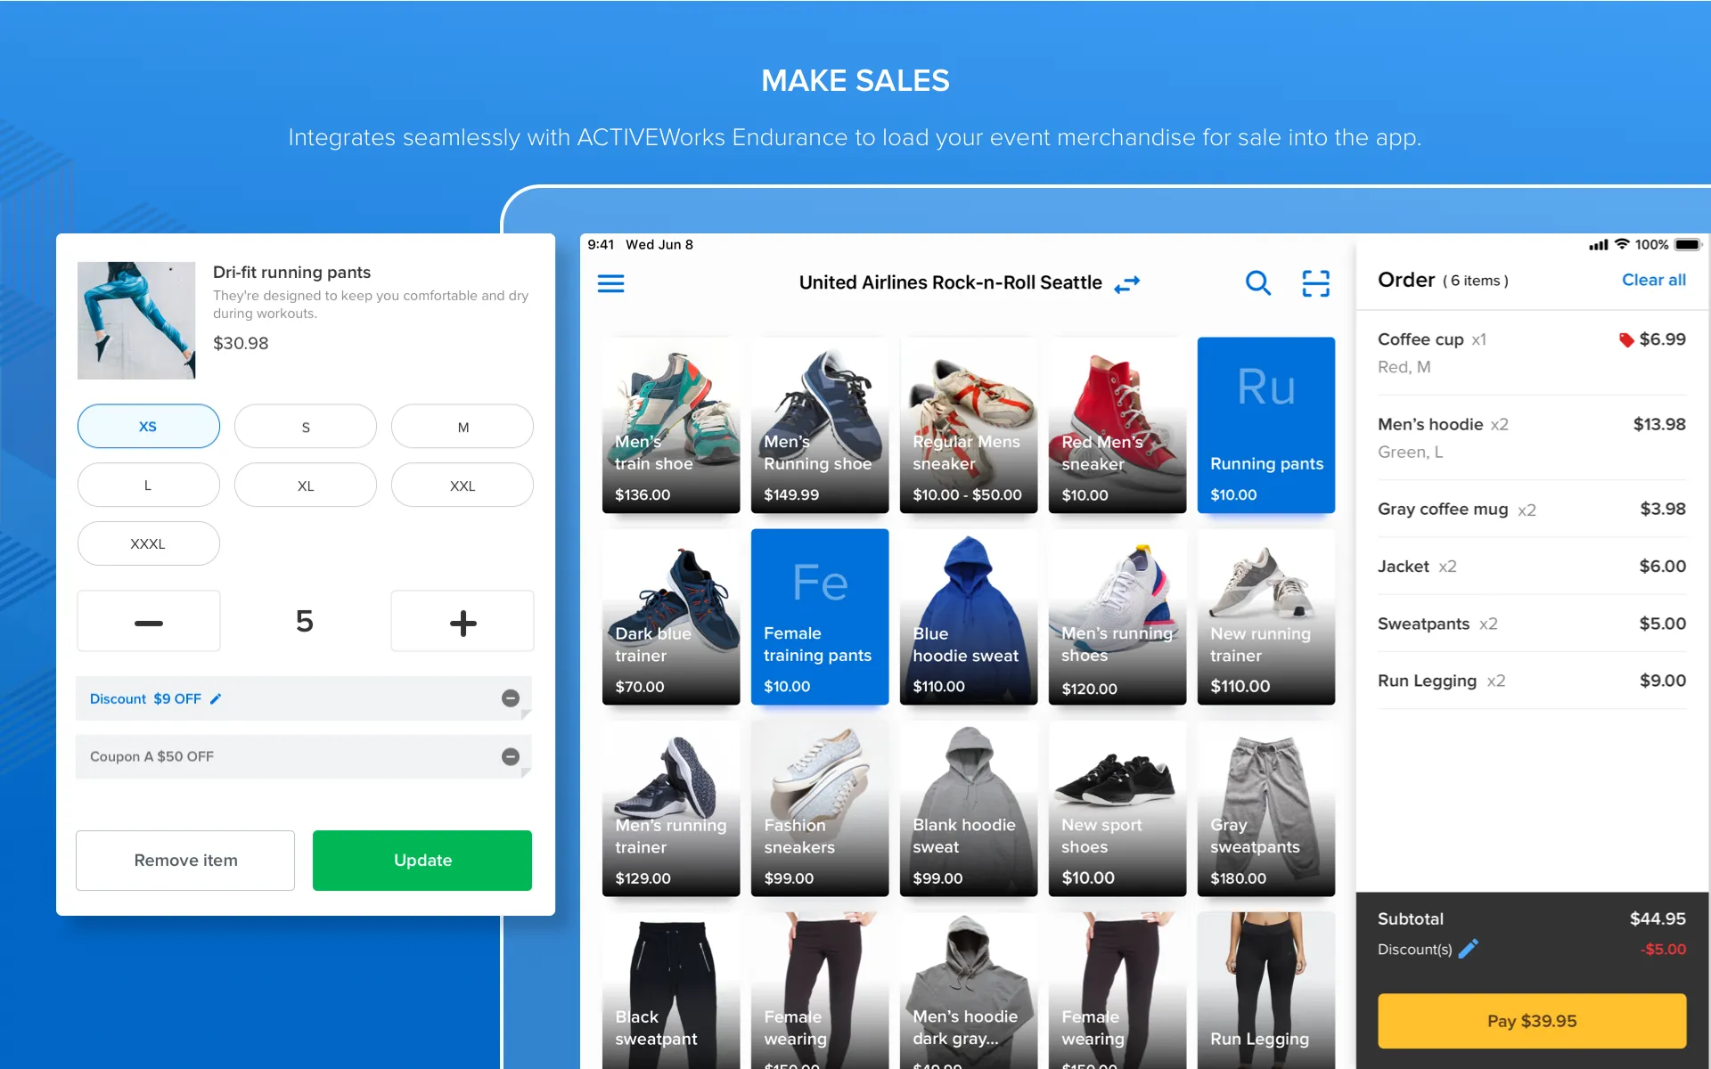
Task: Click the hamburger menu icon
Action: 611,283
